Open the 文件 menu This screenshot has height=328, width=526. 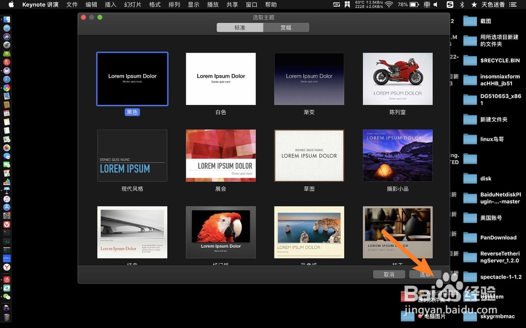[x=72, y=4]
